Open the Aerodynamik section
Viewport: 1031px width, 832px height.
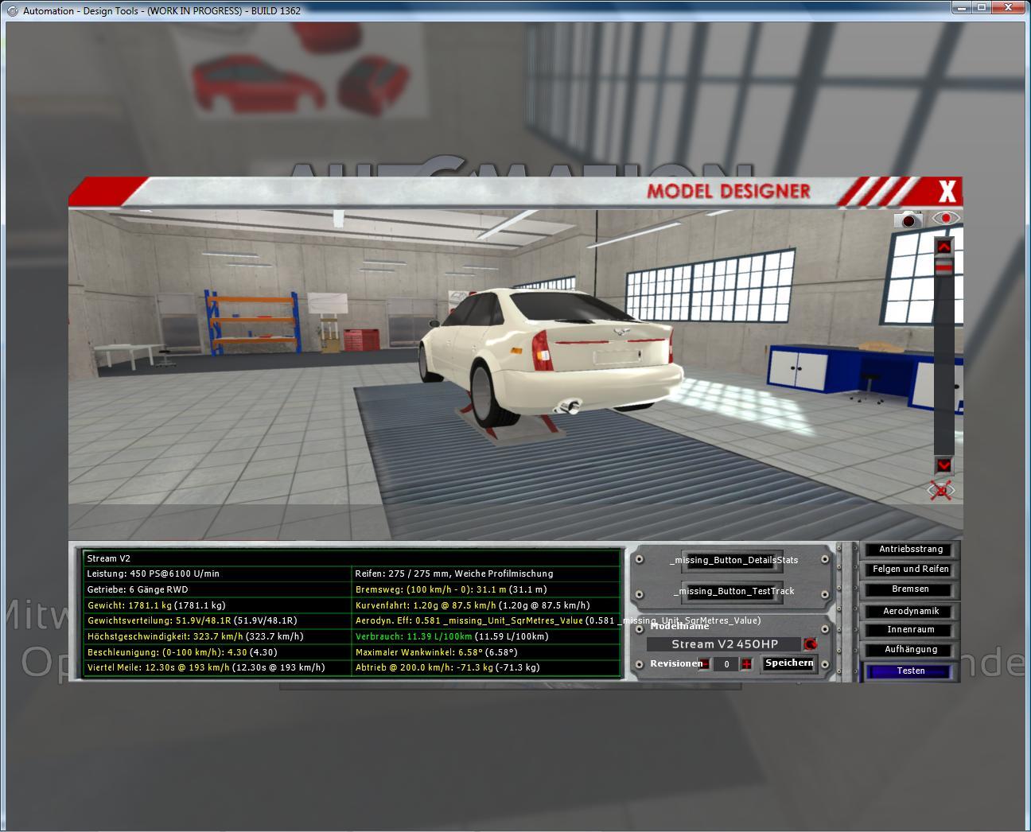click(x=911, y=612)
